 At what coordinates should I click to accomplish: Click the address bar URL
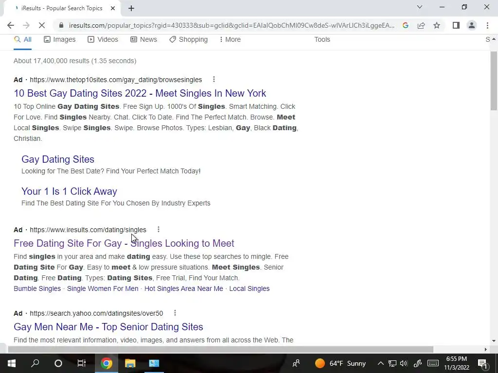(x=231, y=25)
